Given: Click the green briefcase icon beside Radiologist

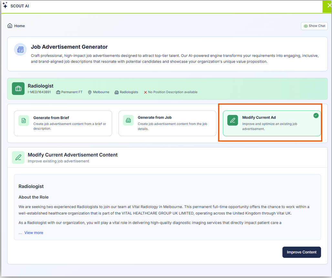Looking at the screenshot, I should (18, 88).
